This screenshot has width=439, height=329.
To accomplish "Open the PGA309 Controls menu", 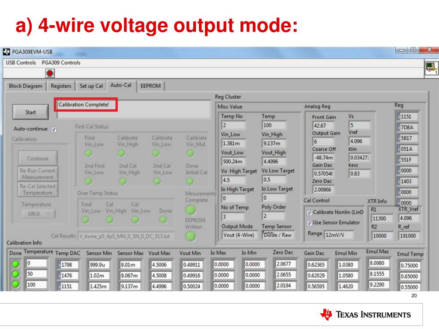I will coord(61,63).
